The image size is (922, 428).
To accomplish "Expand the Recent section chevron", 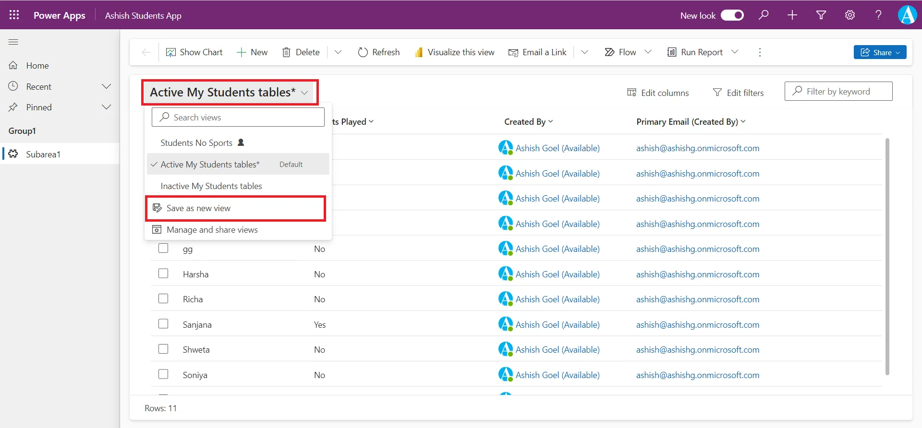I will click(x=107, y=86).
